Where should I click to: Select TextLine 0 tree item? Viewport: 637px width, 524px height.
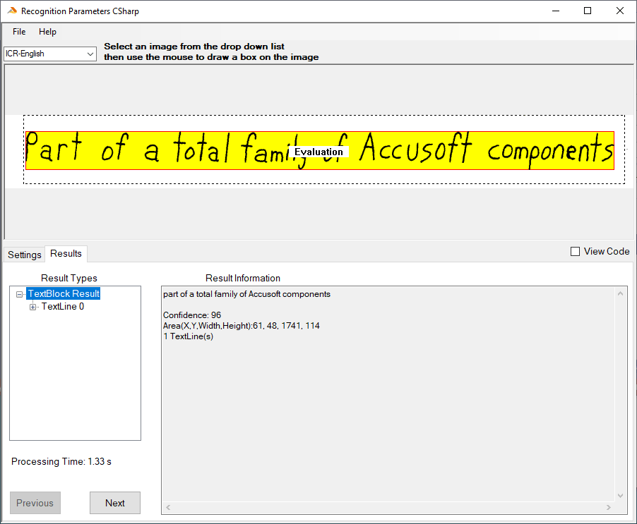coord(63,307)
